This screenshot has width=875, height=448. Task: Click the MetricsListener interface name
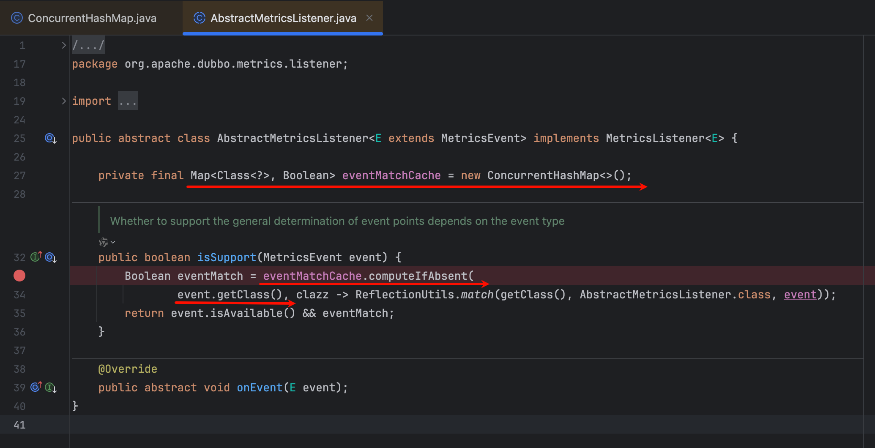tap(655, 138)
